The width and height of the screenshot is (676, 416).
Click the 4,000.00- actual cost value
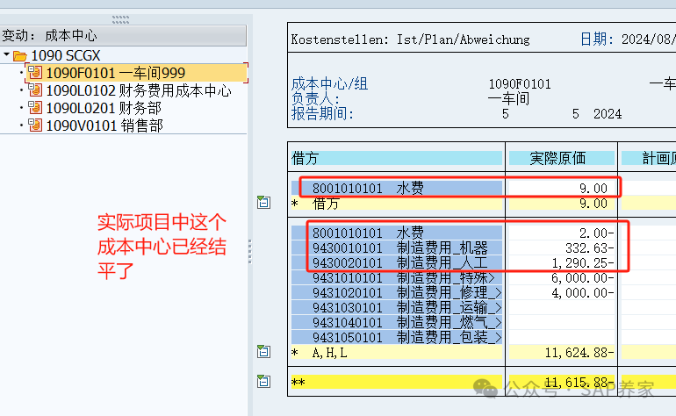[x=583, y=293]
